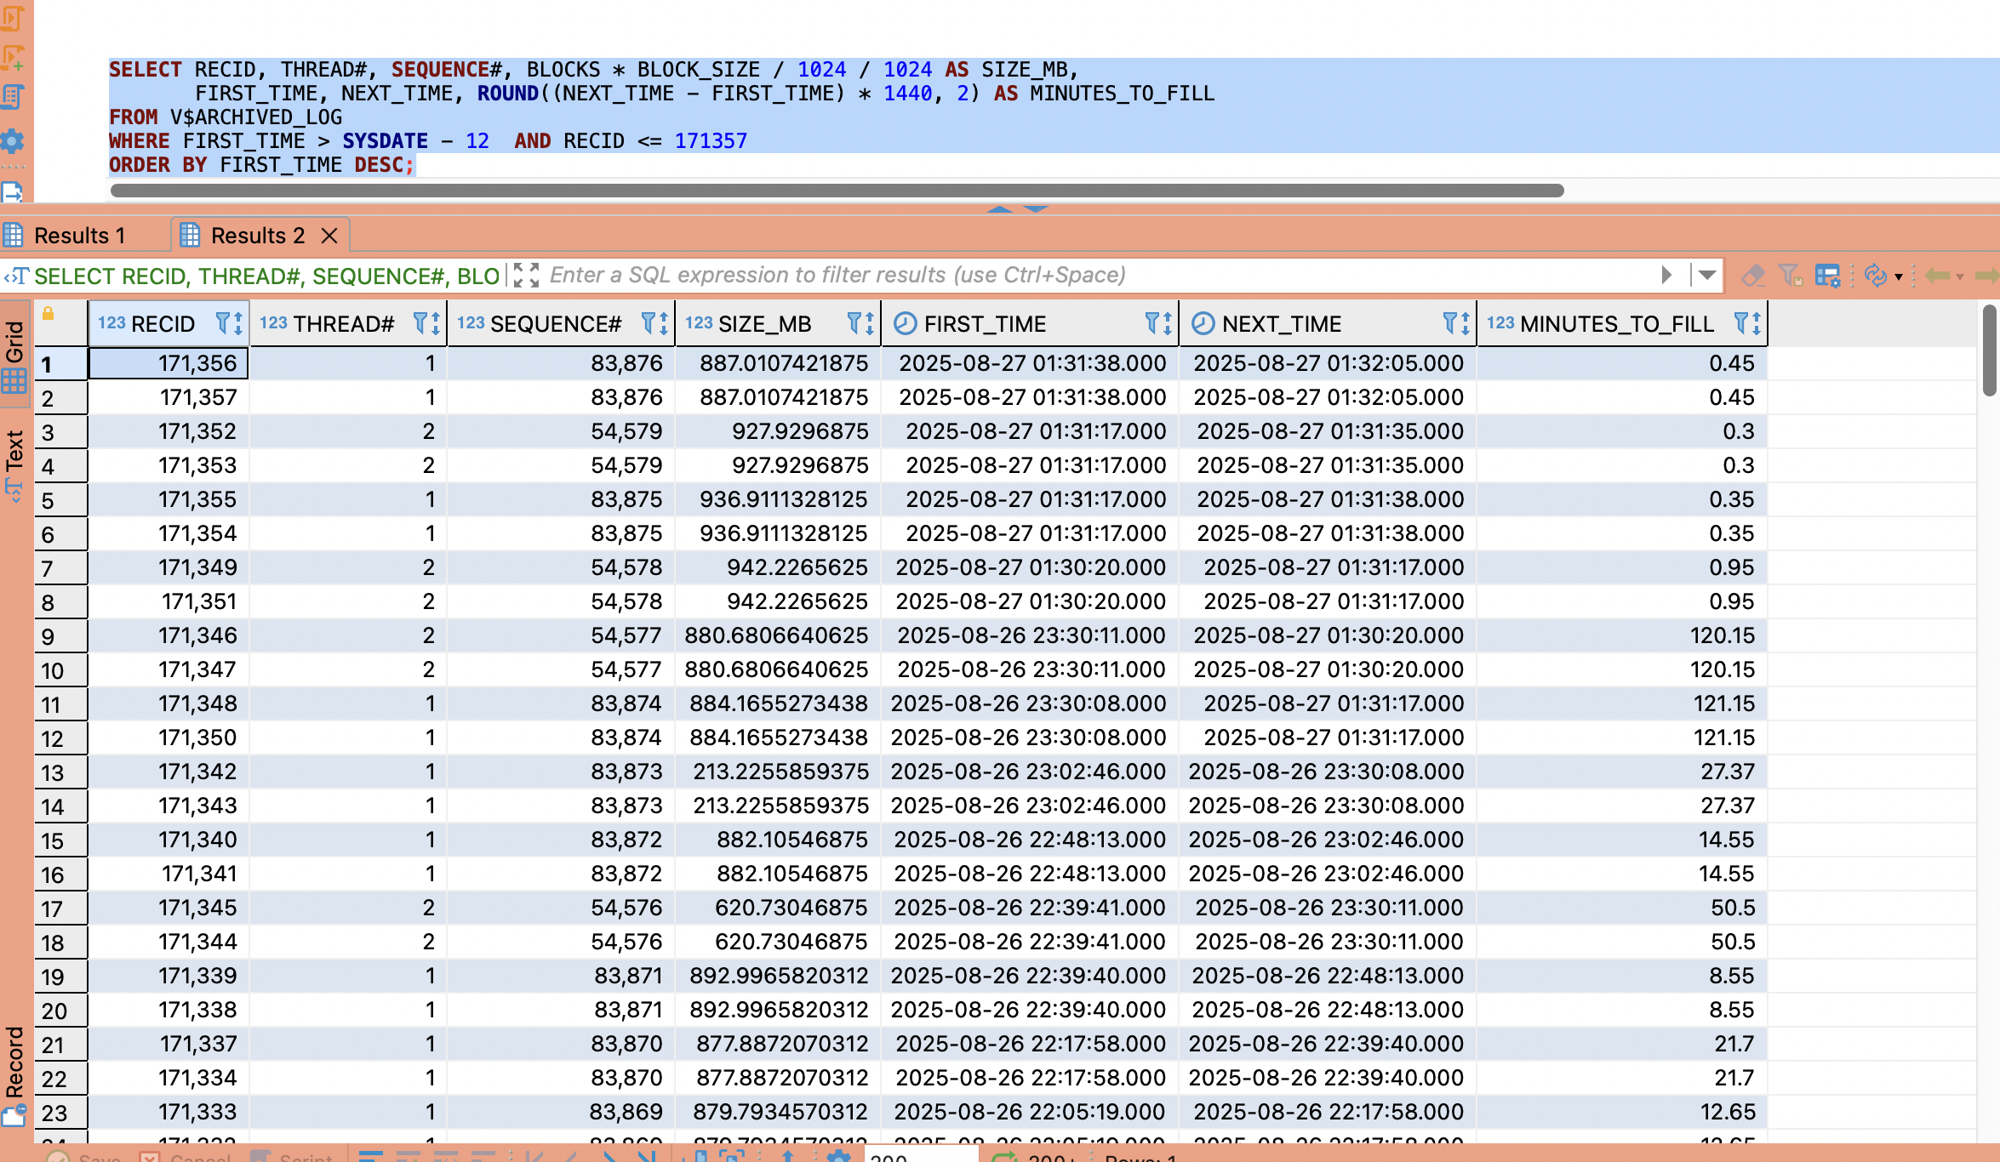Close the Results 2 tab
Screen dimensions: 2000x1162
tap(330, 236)
